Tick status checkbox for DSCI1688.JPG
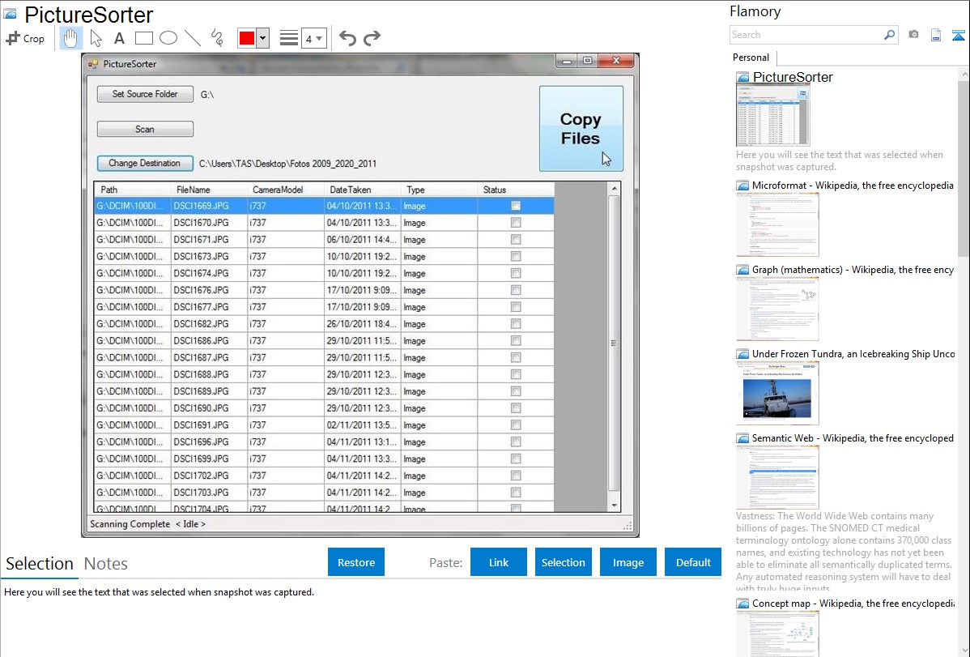Image resolution: width=970 pixels, height=657 pixels. (x=516, y=374)
